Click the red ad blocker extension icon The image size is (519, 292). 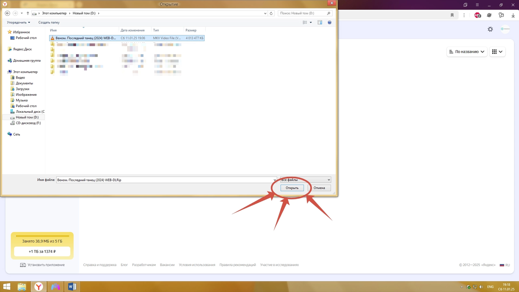point(477,15)
